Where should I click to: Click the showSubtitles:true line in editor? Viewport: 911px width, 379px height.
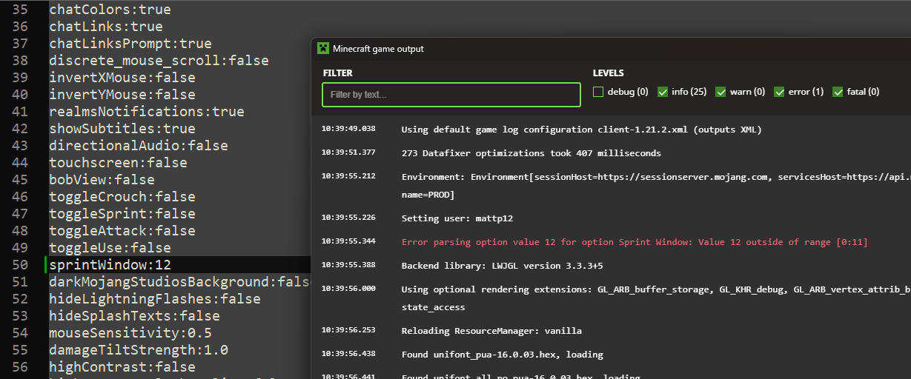(x=122, y=129)
